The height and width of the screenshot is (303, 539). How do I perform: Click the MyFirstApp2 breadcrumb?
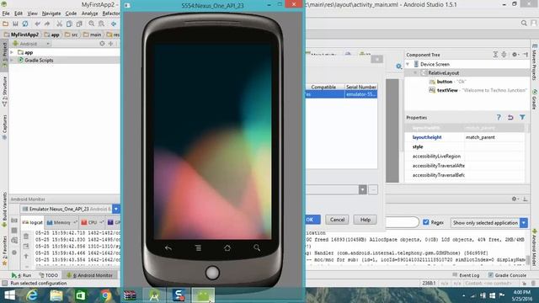(x=21, y=35)
